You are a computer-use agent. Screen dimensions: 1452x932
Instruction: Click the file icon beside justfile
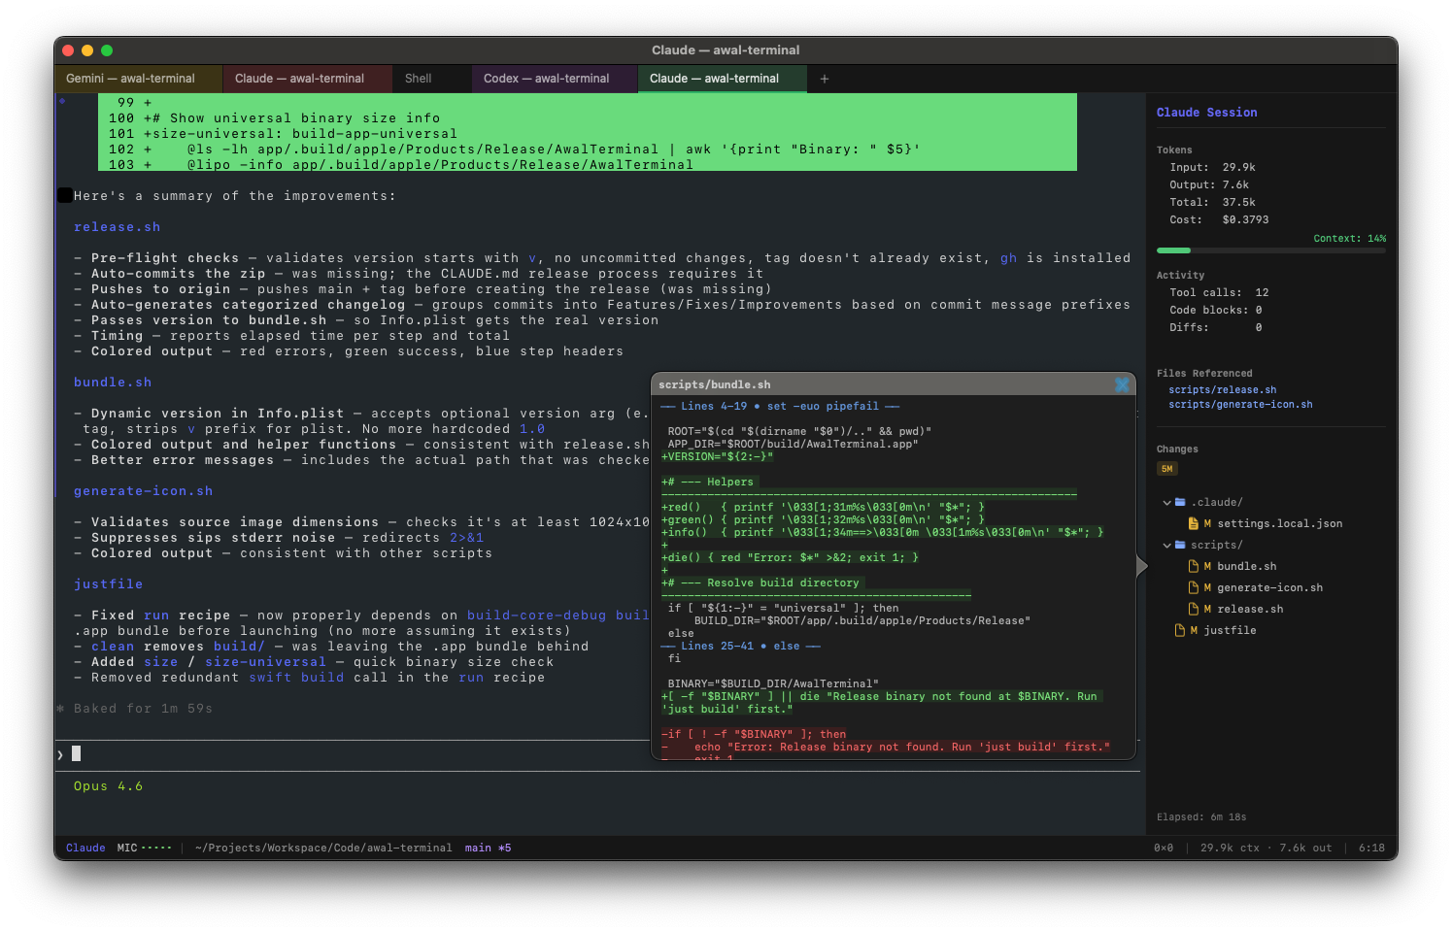[1180, 630]
